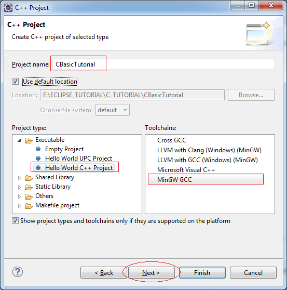Click the Empty Project blue dot icon
Screen dimensions: 287x290
(38, 149)
